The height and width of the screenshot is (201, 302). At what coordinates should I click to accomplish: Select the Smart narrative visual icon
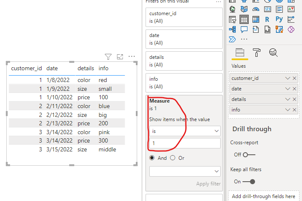tap(256, 29)
